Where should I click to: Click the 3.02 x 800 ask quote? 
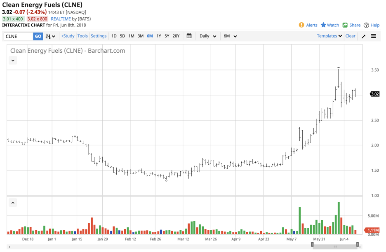pos(37,19)
